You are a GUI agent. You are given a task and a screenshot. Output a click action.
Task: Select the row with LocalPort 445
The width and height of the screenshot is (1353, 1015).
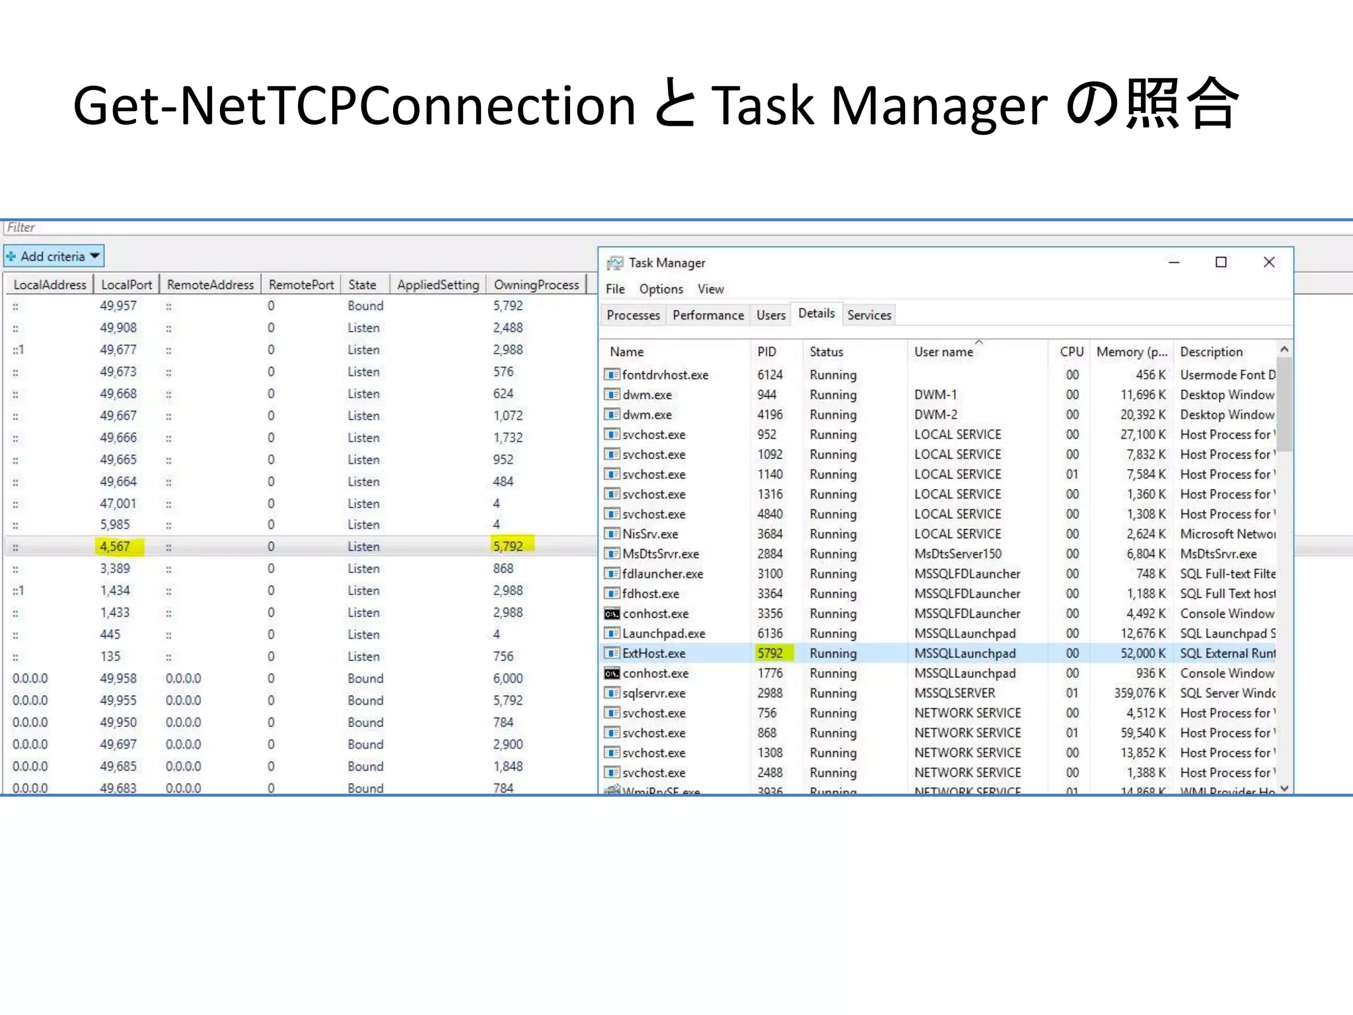tap(301, 634)
